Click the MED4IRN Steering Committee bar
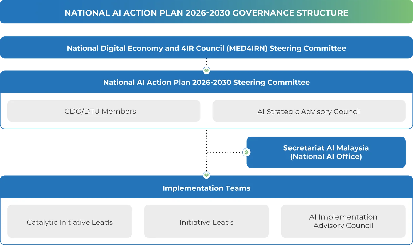Screen dimensions: 413x245 tap(206, 47)
